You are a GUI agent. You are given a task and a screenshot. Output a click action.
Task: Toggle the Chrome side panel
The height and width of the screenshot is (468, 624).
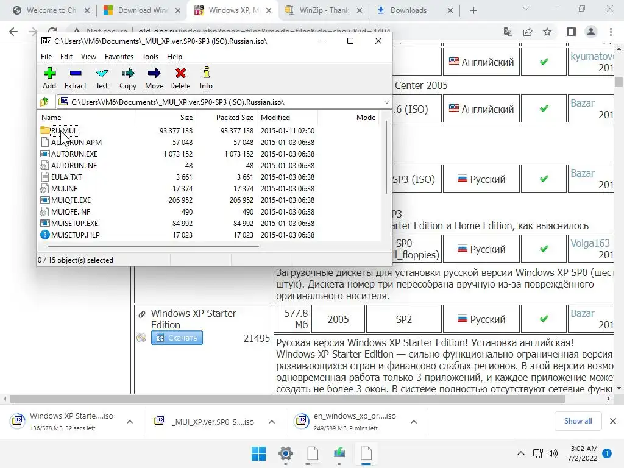(x=572, y=32)
